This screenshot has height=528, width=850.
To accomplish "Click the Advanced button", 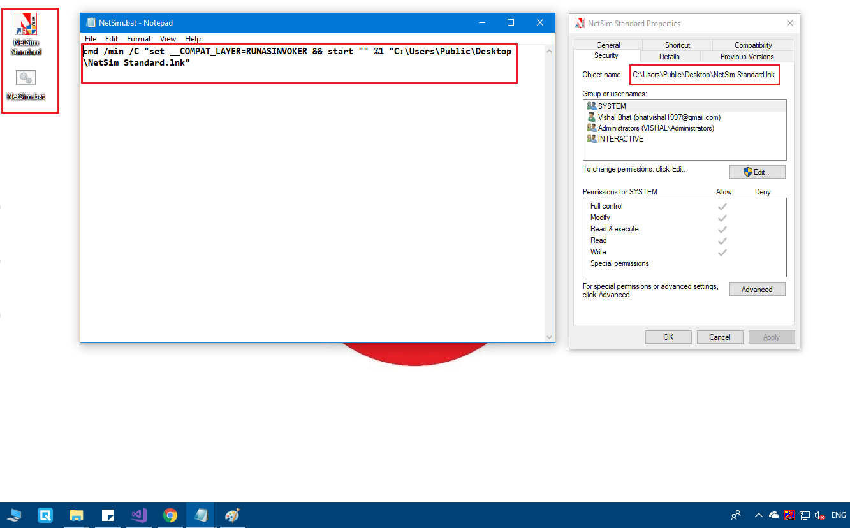I will [x=757, y=290].
